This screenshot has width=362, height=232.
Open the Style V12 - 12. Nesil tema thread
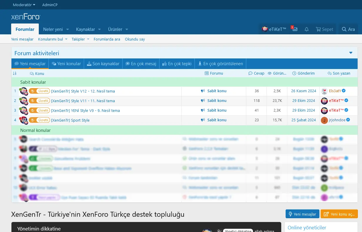83,91
